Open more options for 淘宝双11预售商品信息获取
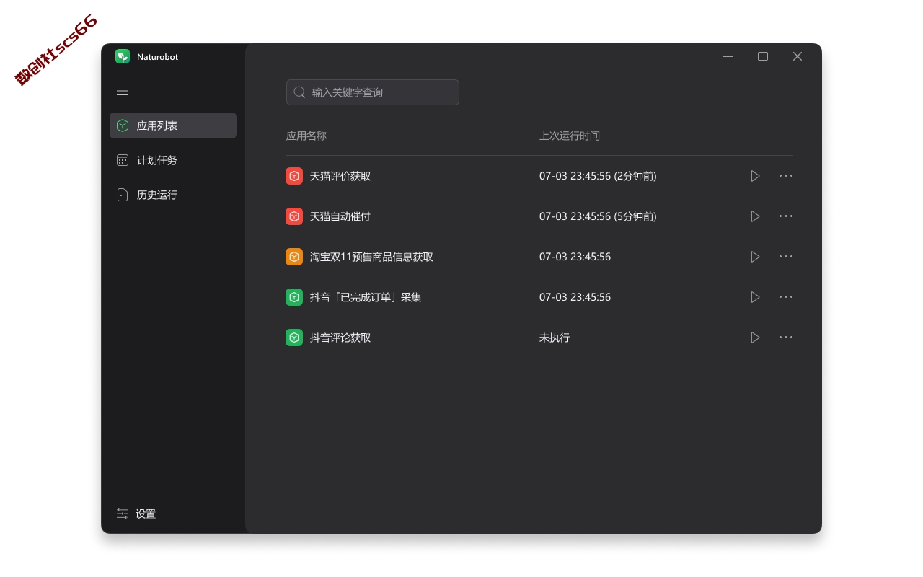The width and height of the screenshot is (923, 577). tap(786, 257)
